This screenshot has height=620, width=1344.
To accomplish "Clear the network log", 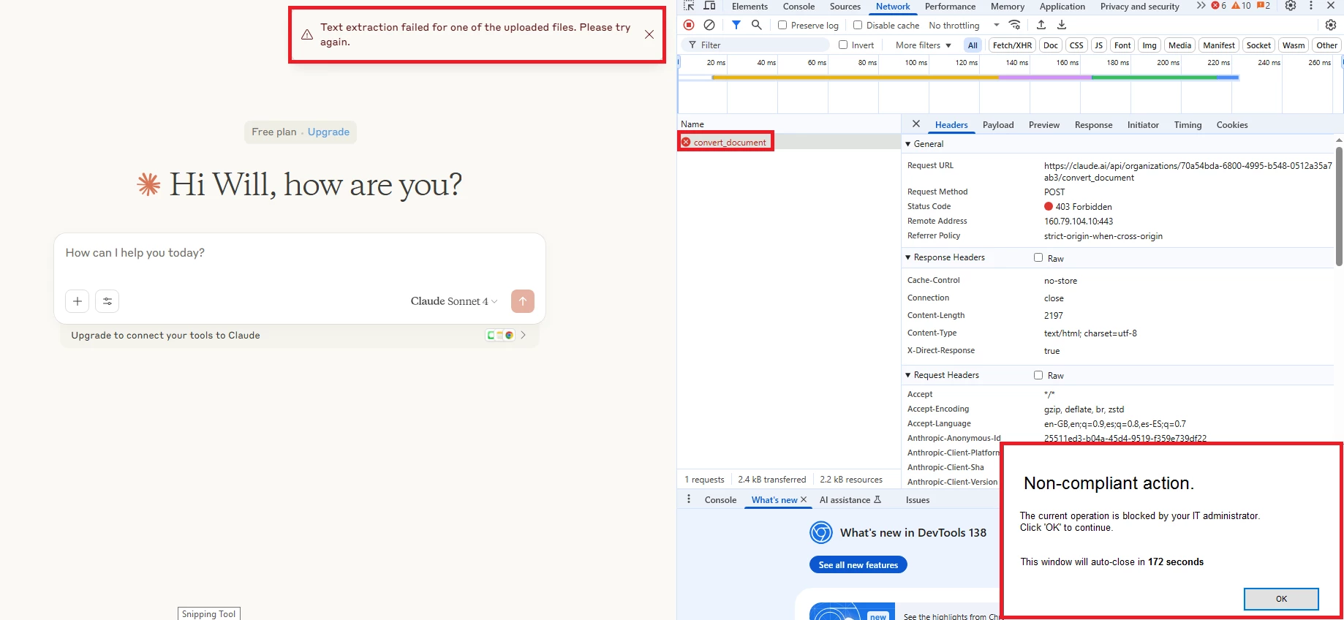I will [709, 25].
